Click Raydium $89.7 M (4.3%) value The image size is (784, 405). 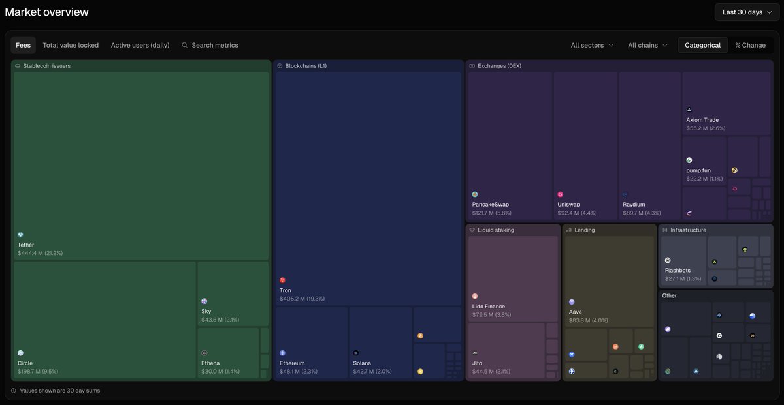(642, 213)
